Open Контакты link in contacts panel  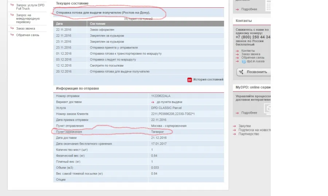[248, 51]
